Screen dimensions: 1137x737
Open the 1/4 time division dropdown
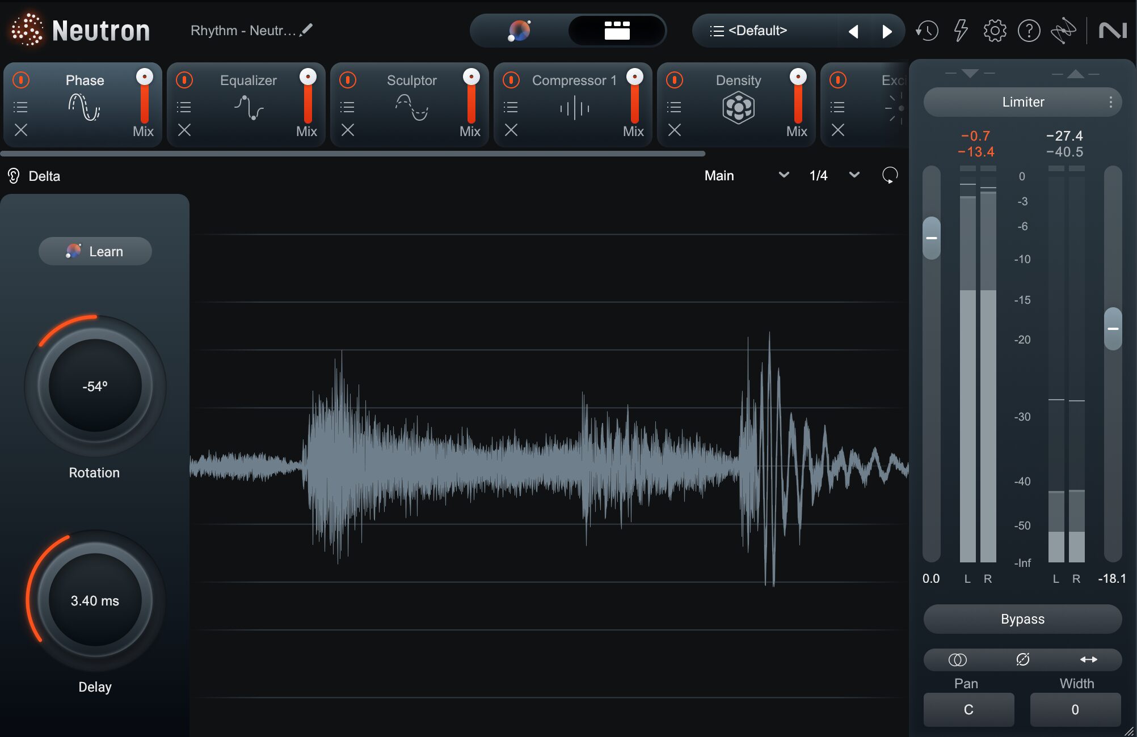834,176
